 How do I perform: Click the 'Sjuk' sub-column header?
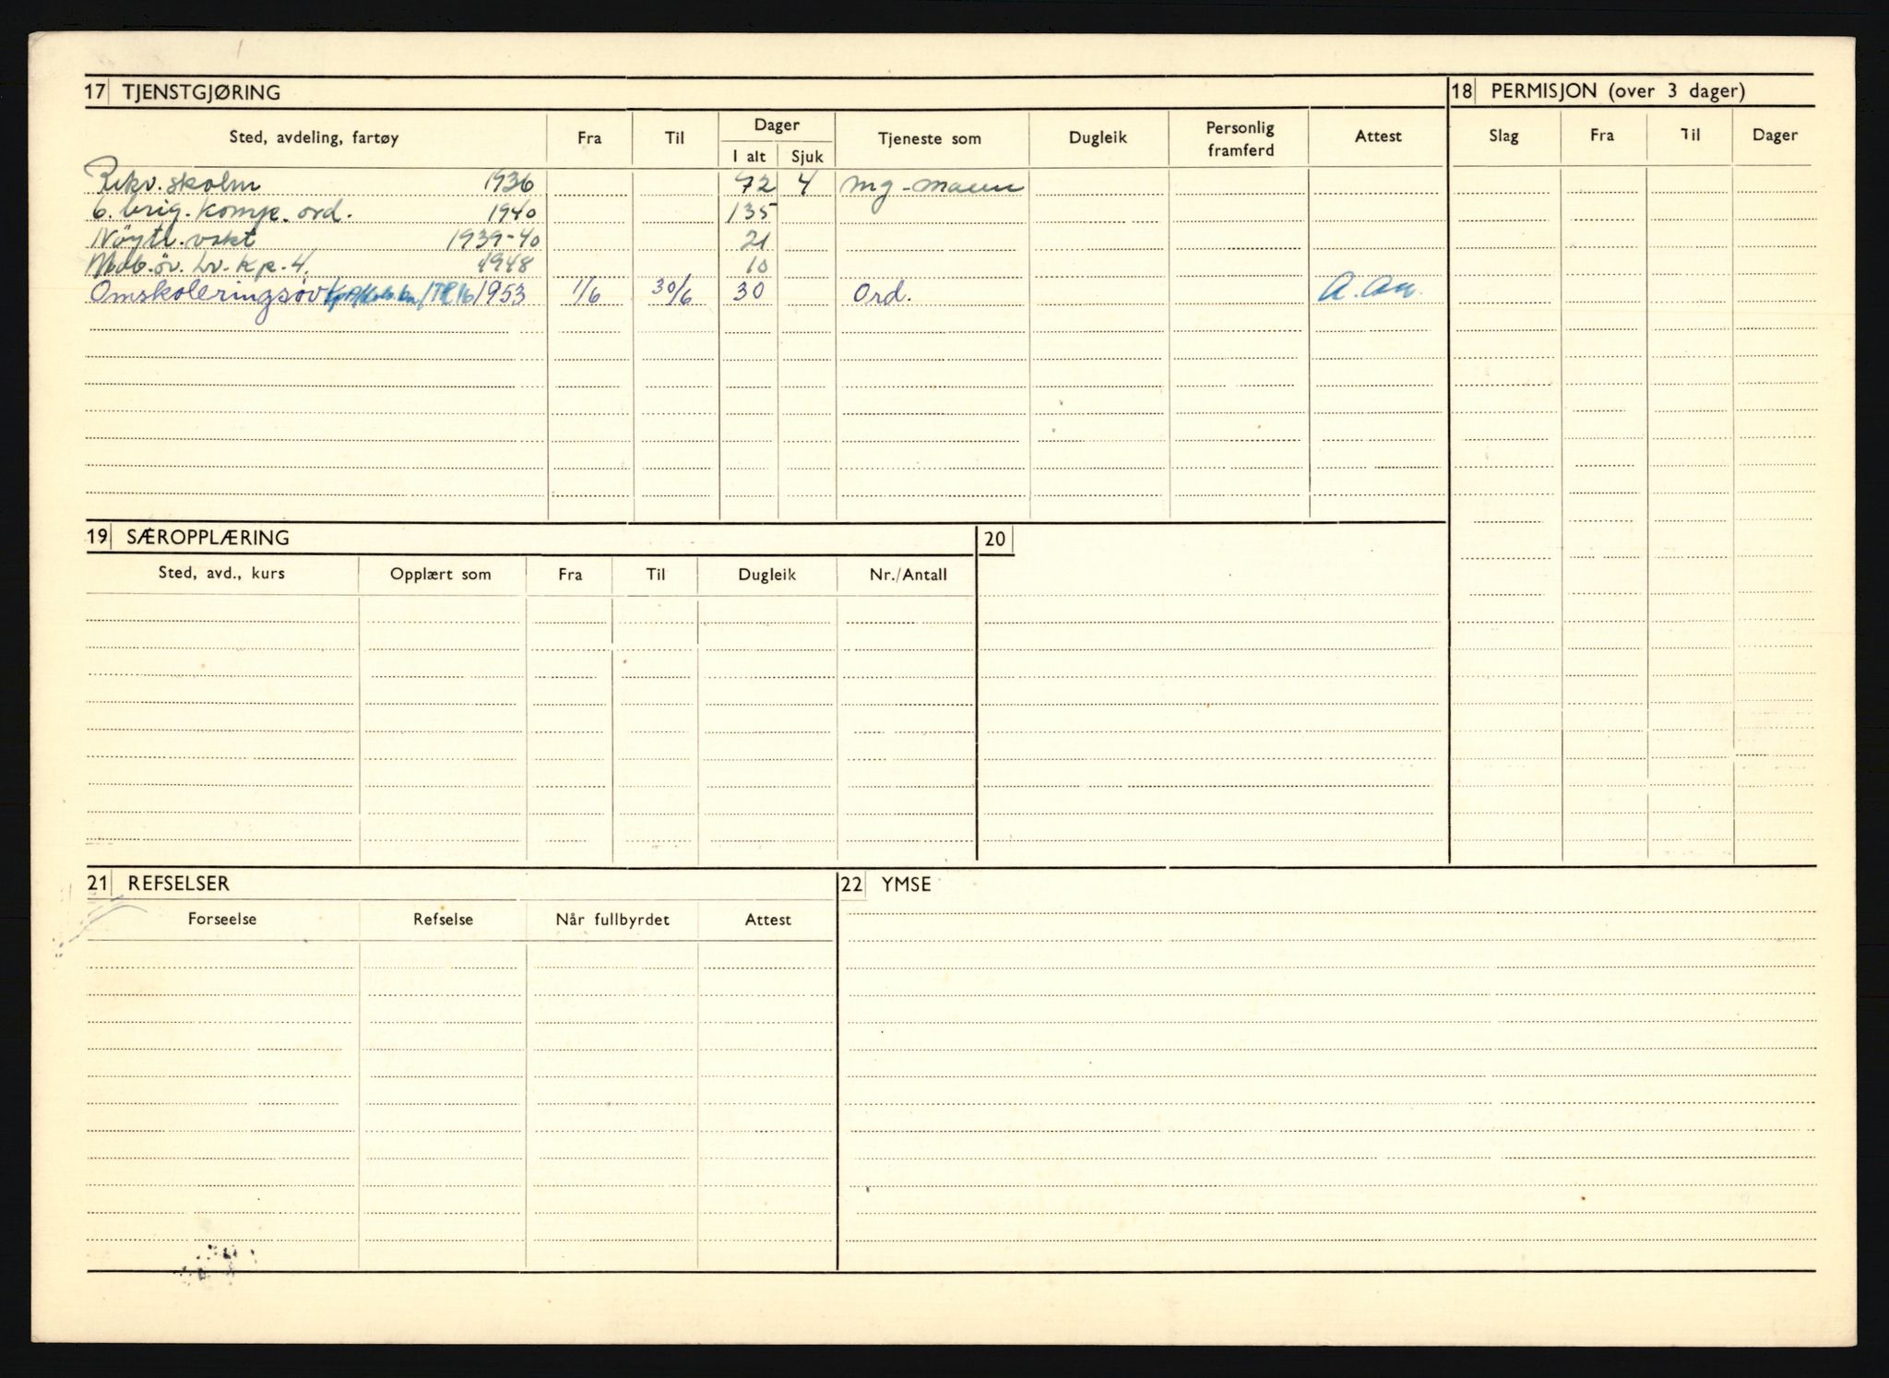pos(807,157)
